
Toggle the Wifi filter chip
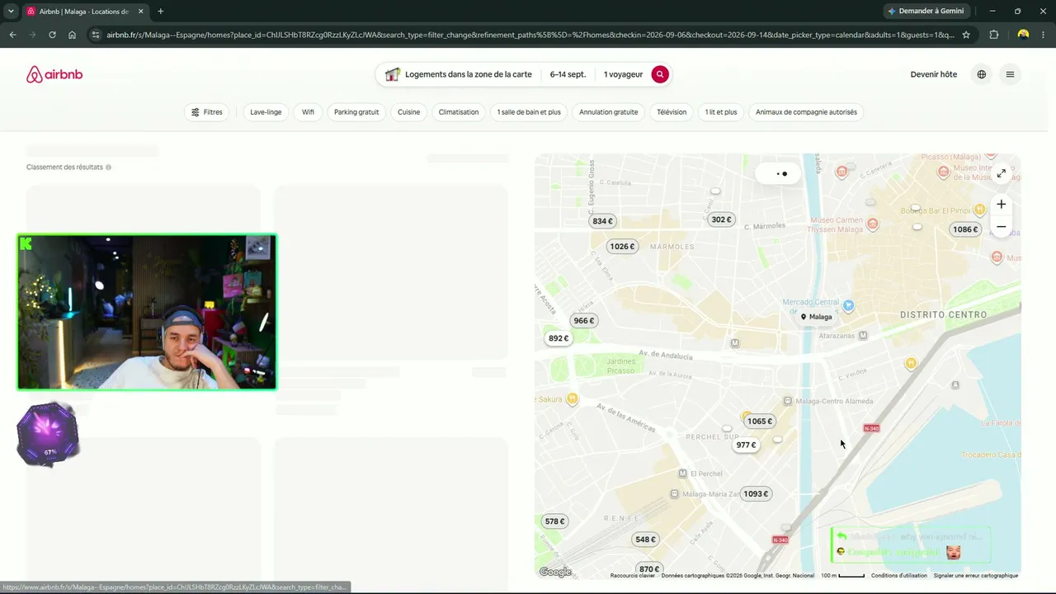(308, 112)
